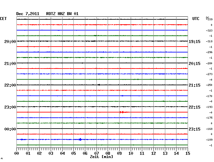Click the UTC time label '22:15'
The image size is (214, 162).
pyautogui.click(x=195, y=107)
